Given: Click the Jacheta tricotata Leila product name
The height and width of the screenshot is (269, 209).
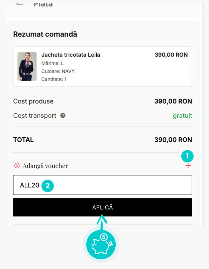Looking at the screenshot, I should pyautogui.click(x=71, y=55).
